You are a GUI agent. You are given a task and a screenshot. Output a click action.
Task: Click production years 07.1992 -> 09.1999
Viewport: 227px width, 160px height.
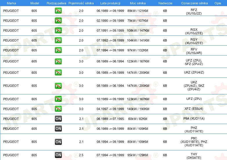point(110,40)
